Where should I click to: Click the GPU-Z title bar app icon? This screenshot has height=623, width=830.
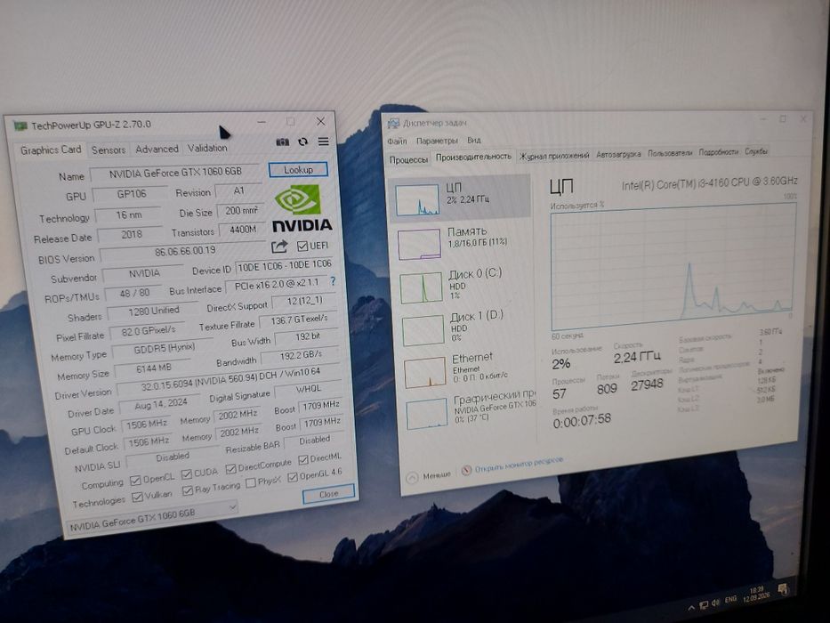(20, 126)
